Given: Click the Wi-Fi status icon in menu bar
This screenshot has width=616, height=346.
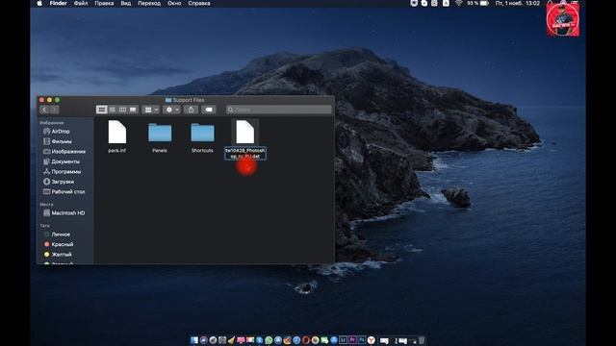Looking at the screenshot, I should [458, 3].
